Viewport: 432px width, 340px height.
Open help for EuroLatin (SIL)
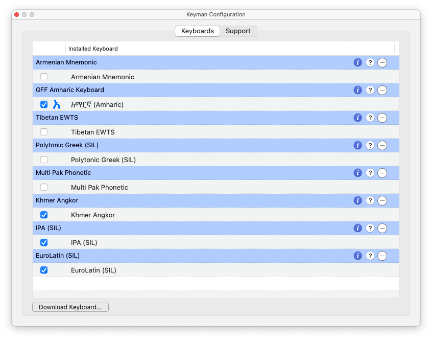click(370, 256)
